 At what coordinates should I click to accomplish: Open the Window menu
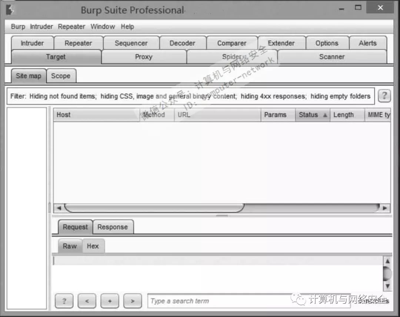coord(103,27)
